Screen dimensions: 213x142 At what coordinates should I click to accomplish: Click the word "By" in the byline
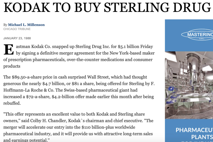click(5, 24)
